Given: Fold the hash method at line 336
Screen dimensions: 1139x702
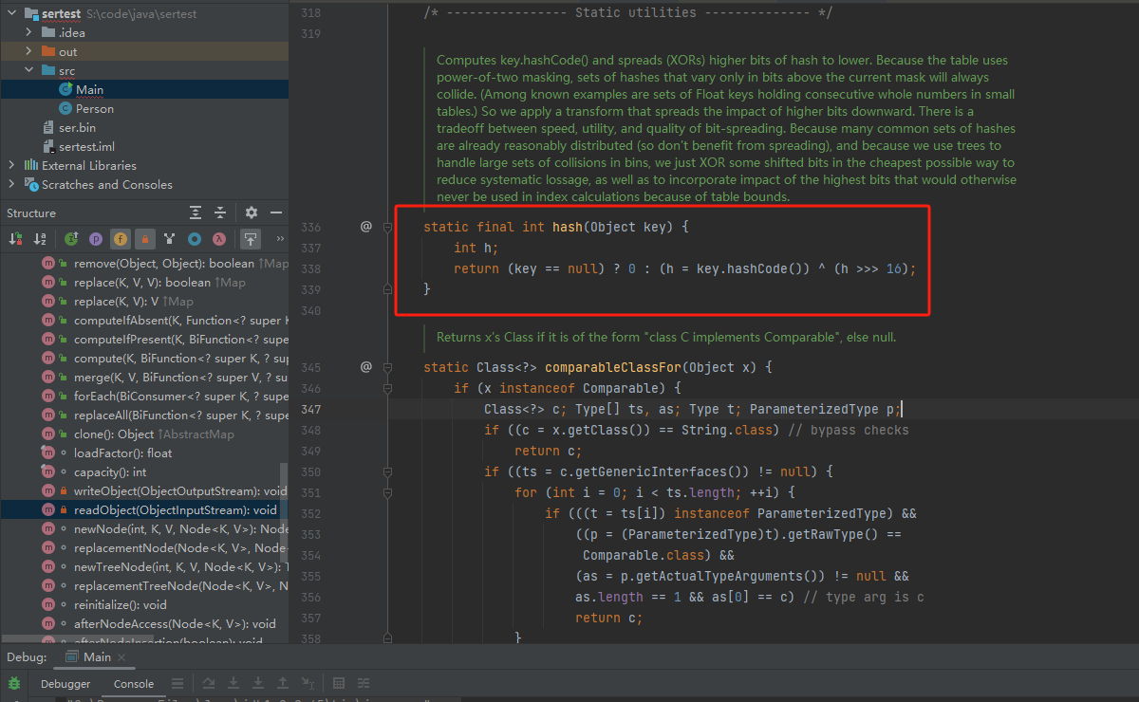Looking at the screenshot, I should [387, 228].
